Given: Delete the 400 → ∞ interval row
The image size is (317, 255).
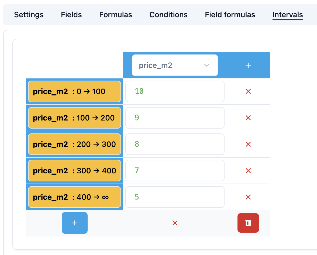Looking at the screenshot, I should tap(248, 197).
